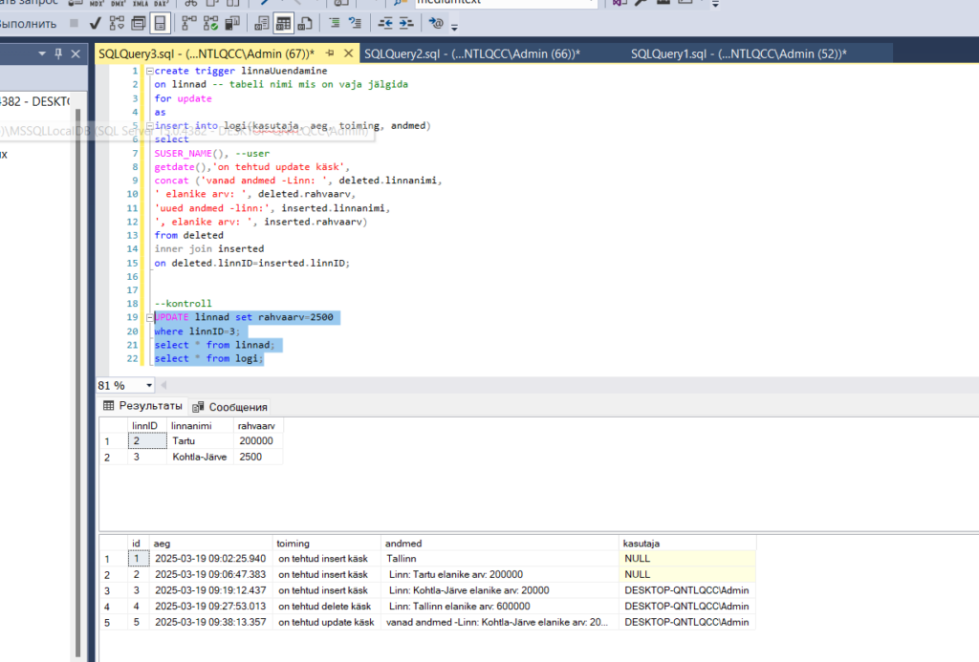Open the Сообщения tab

(x=229, y=407)
